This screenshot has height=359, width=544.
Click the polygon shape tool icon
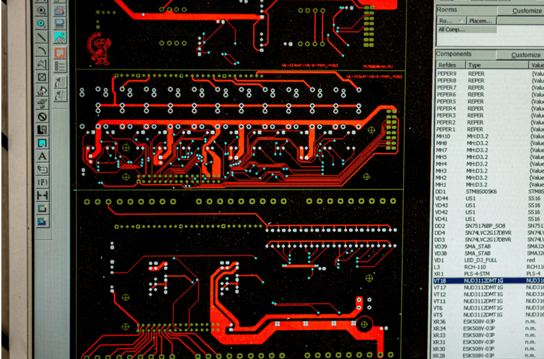click(42, 63)
